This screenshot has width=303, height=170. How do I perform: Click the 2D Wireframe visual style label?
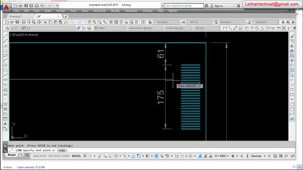click(28, 34)
